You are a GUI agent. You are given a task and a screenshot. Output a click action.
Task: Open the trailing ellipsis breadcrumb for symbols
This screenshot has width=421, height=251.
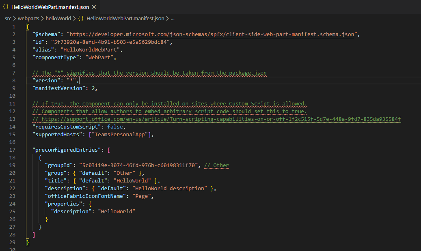173,18
